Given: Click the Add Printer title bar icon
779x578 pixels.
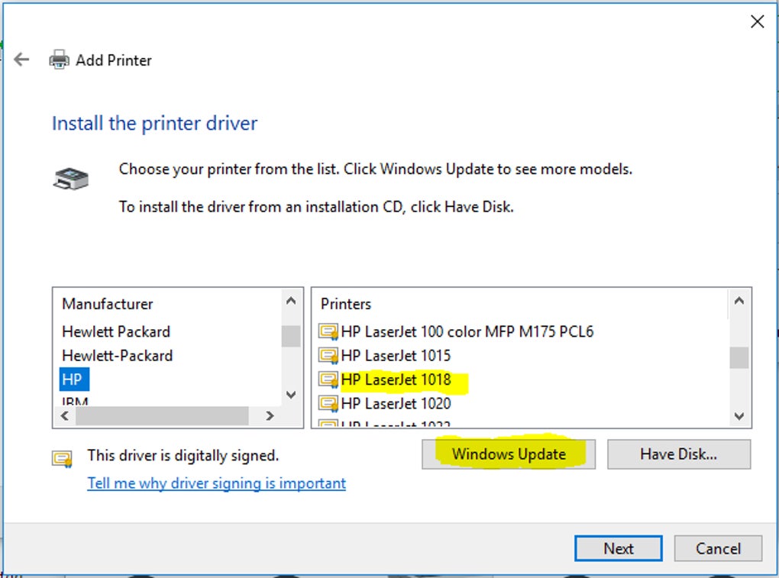Looking at the screenshot, I should tap(57, 59).
